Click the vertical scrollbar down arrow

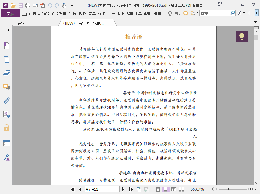(256, 183)
